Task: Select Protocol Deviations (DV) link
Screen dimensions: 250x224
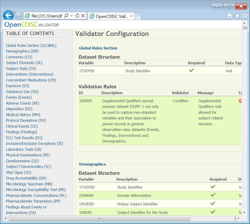Action: click(x=26, y=120)
